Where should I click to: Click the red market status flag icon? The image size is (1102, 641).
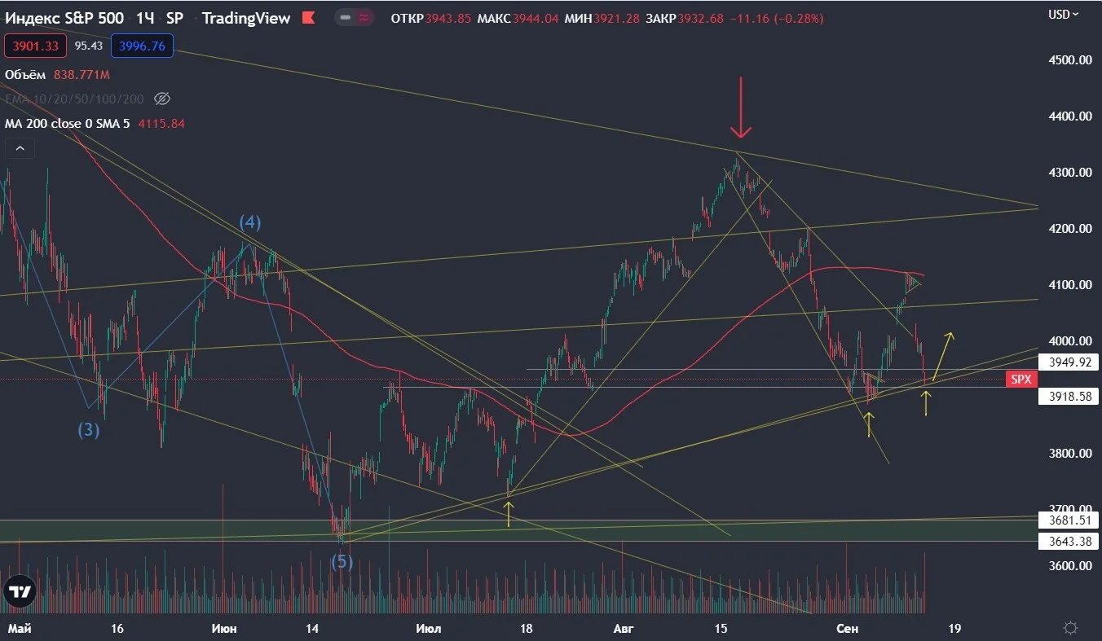tap(309, 18)
